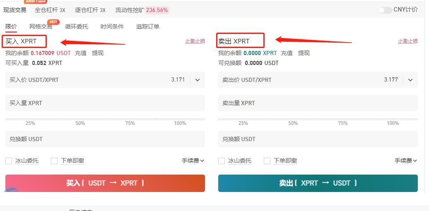Select the 追踪订单 order type tab
Screen dimensions: 429x211
(148, 26)
